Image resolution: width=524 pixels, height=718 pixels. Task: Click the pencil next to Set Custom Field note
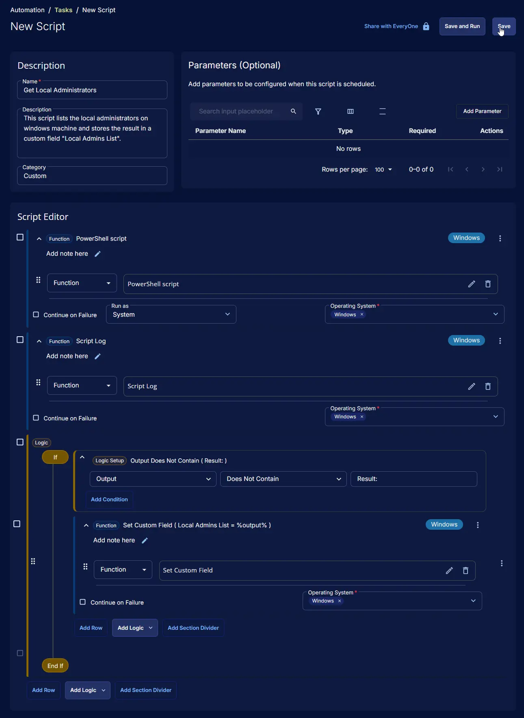point(145,541)
